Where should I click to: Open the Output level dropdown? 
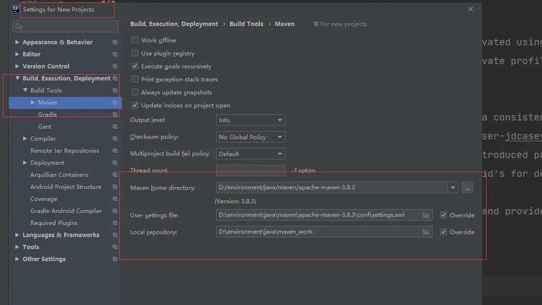coord(250,120)
